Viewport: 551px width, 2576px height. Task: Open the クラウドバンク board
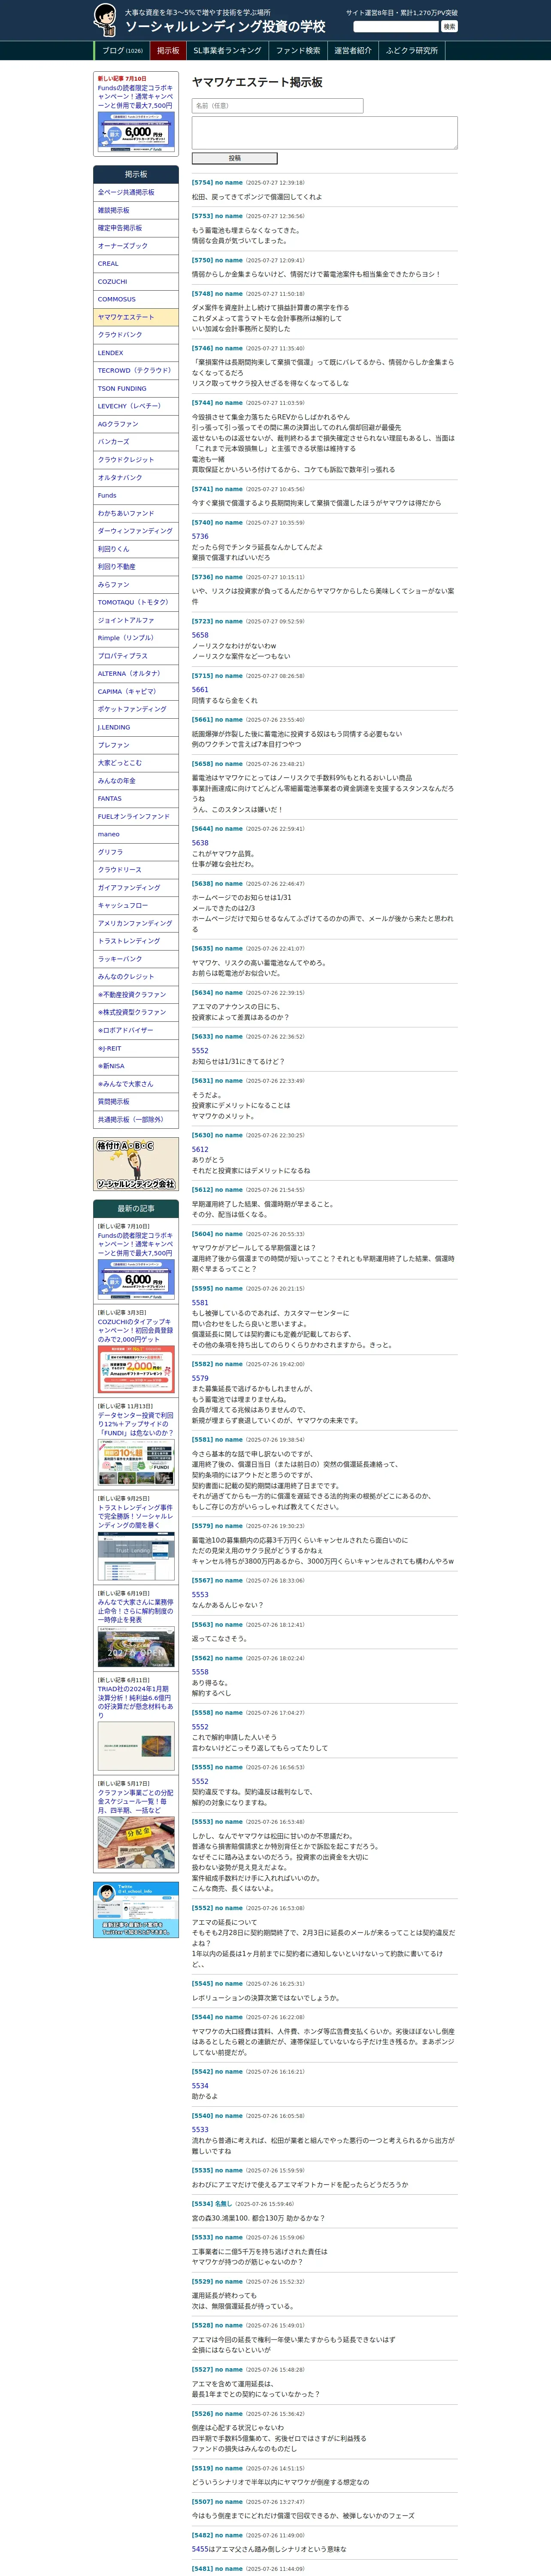click(x=136, y=335)
